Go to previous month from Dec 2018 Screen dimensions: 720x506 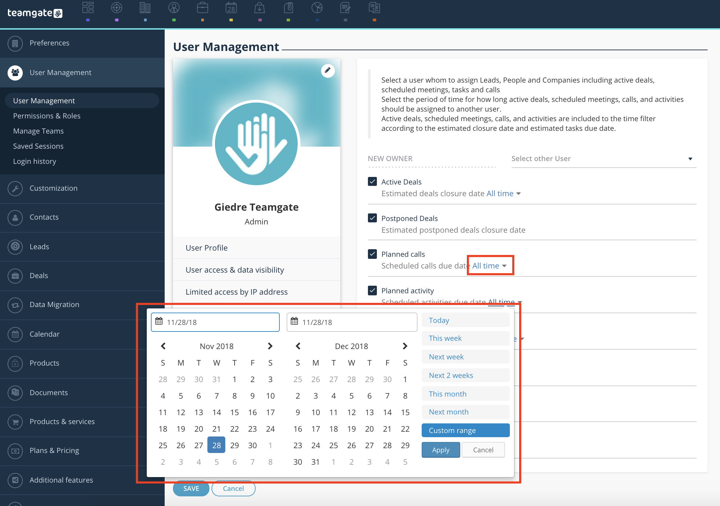pyautogui.click(x=298, y=346)
